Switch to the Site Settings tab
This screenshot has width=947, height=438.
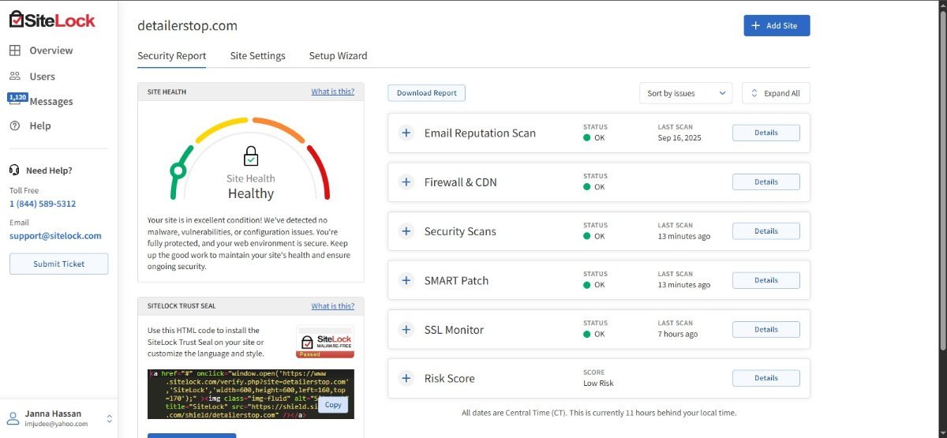tap(258, 56)
